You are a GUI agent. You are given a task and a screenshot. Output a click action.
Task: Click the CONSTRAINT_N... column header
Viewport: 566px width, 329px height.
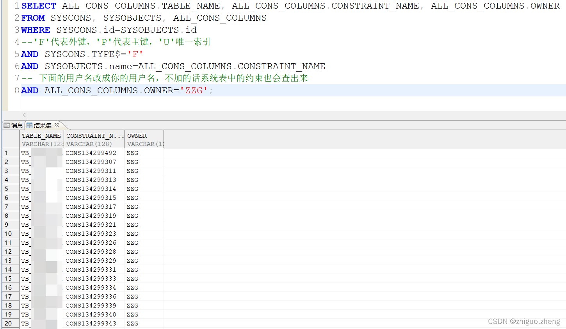(94, 139)
